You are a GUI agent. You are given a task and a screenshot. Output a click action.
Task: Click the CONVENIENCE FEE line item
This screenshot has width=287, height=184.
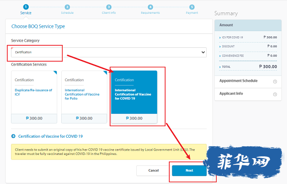point(248,55)
